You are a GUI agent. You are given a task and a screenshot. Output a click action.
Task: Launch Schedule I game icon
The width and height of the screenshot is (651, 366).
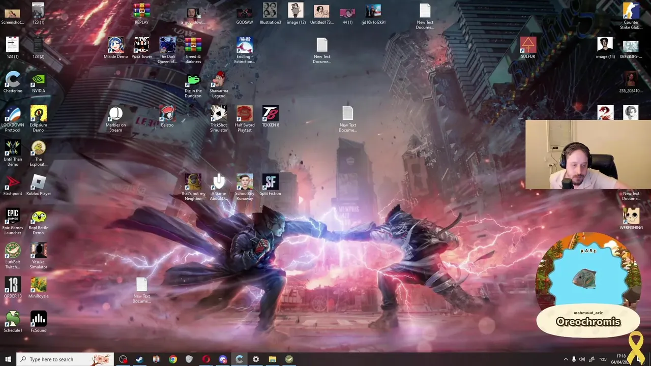click(x=13, y=321)
